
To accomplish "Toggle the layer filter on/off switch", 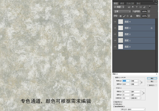I will [150, 7].
